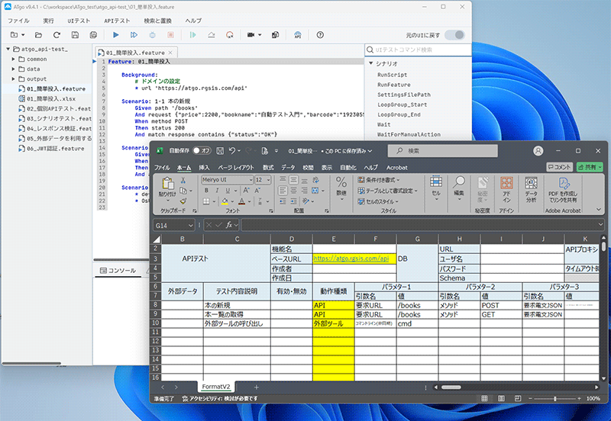Open the APIテスト menu in ATgo
611x421 pixels.
coord(117,21)
